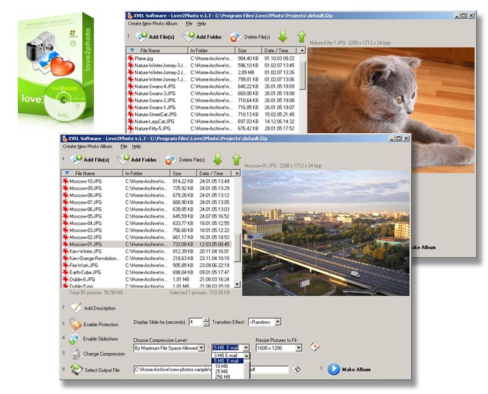Click Add File(s) in front window
The image size is (488, 394).
coord(90,160)
